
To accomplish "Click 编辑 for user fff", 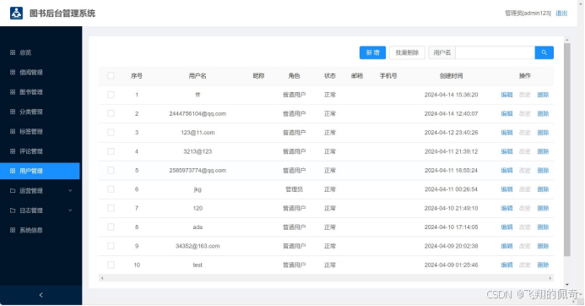I will (x=506, y=95).
